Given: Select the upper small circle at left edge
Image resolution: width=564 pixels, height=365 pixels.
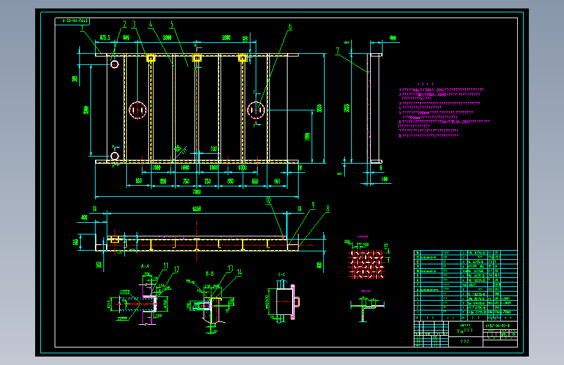Looking at the screenshot, I should pyautogui.click(x=114, y=64).
